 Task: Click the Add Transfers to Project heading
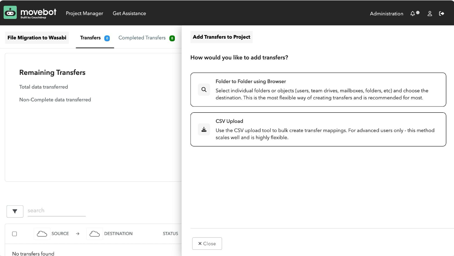pyautogui.click(x=222, y=37)
